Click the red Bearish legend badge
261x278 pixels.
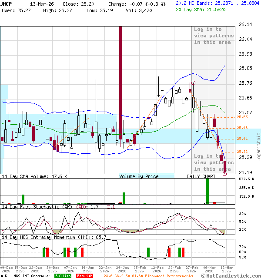pos(84,276)
